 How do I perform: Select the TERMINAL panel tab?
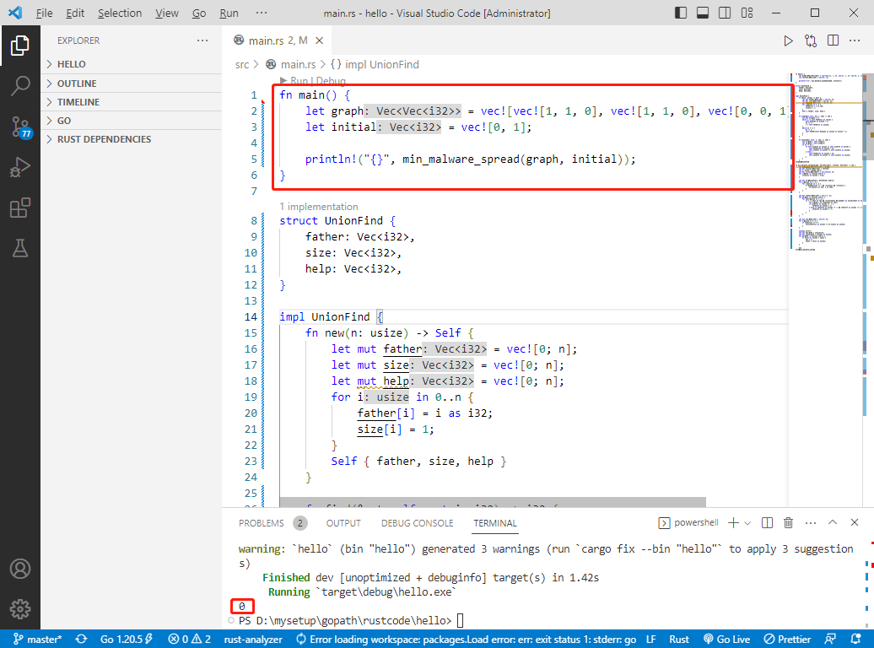(x=495, y=523)
